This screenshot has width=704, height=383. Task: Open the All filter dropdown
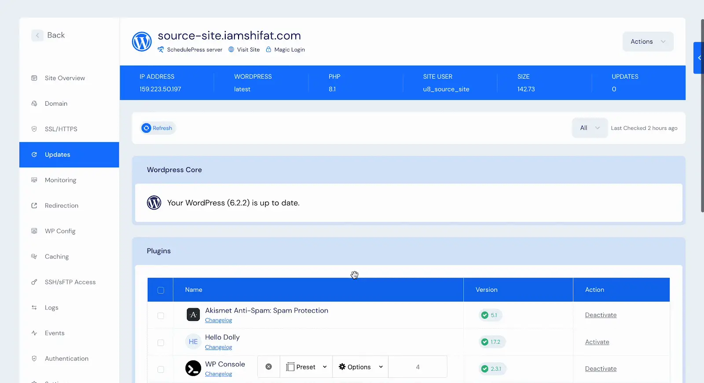[590, 128]
